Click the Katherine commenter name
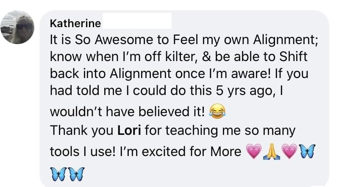This screenshot has height=187, width=339. (x=75, y=23)
